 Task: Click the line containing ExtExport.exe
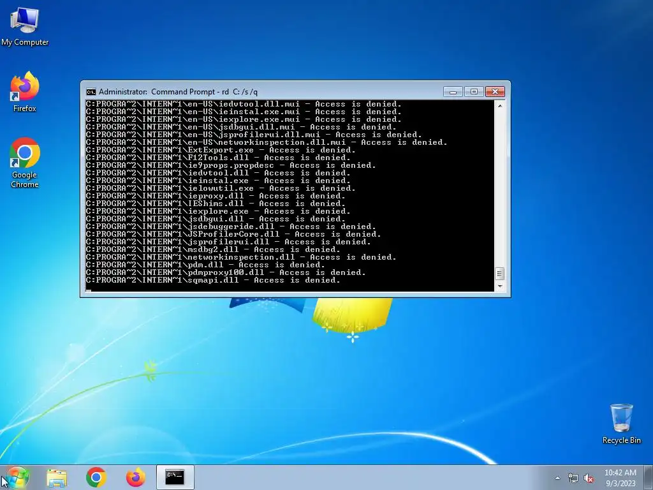coord(221,150)
